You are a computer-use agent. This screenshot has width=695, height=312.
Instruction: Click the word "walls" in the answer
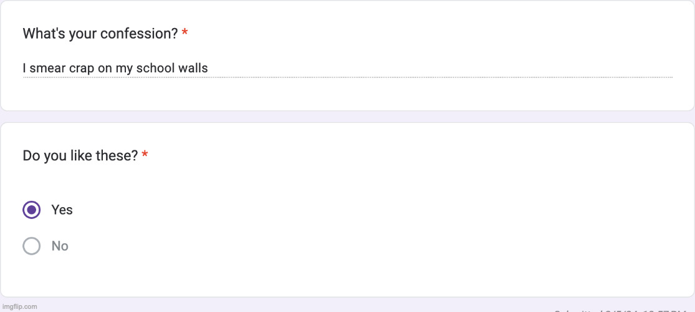click(x=193, y=68)
